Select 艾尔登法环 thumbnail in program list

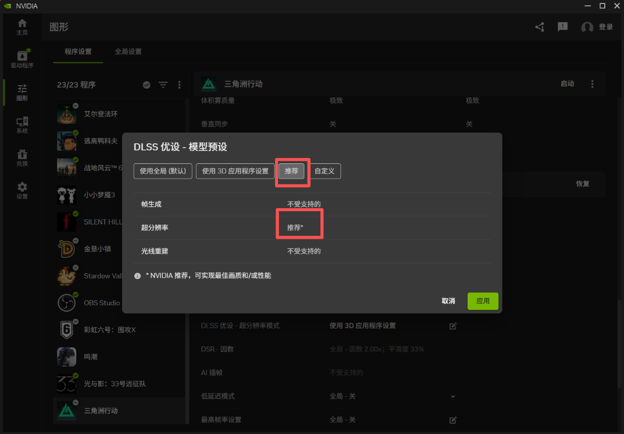point(66,114)
